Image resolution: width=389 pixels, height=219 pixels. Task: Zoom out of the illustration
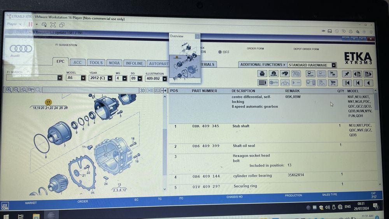[16, 89]
